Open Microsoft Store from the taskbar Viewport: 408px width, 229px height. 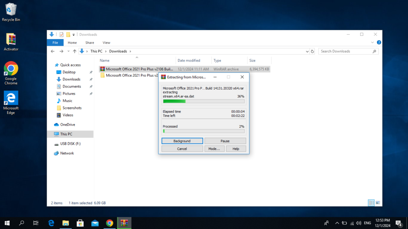(x=80, y=223)
